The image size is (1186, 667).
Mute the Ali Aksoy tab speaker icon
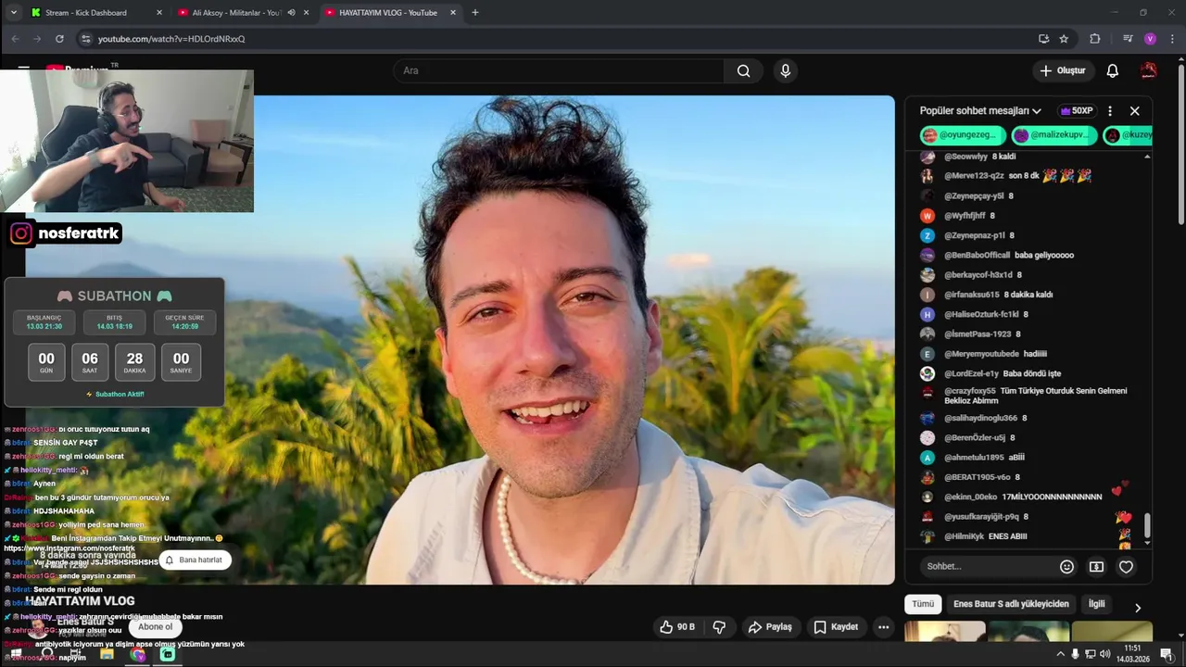[291, 13]
